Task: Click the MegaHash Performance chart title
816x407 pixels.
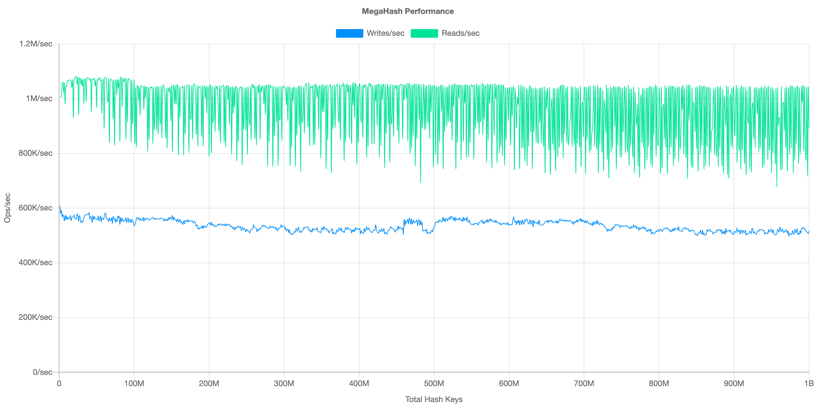Action: pos(408,11)
